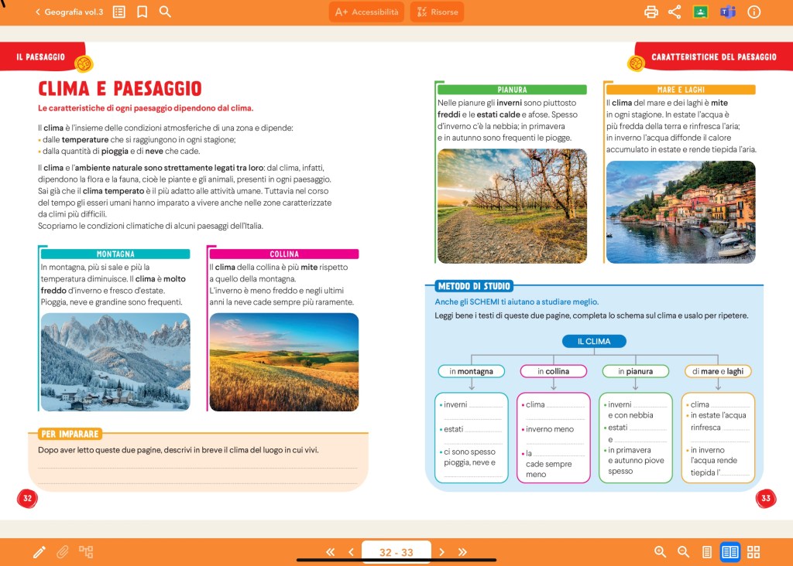The height and width of the screenshot is (566, 793).
Task: Open the Risorse panel
Action: pos(437,12)
